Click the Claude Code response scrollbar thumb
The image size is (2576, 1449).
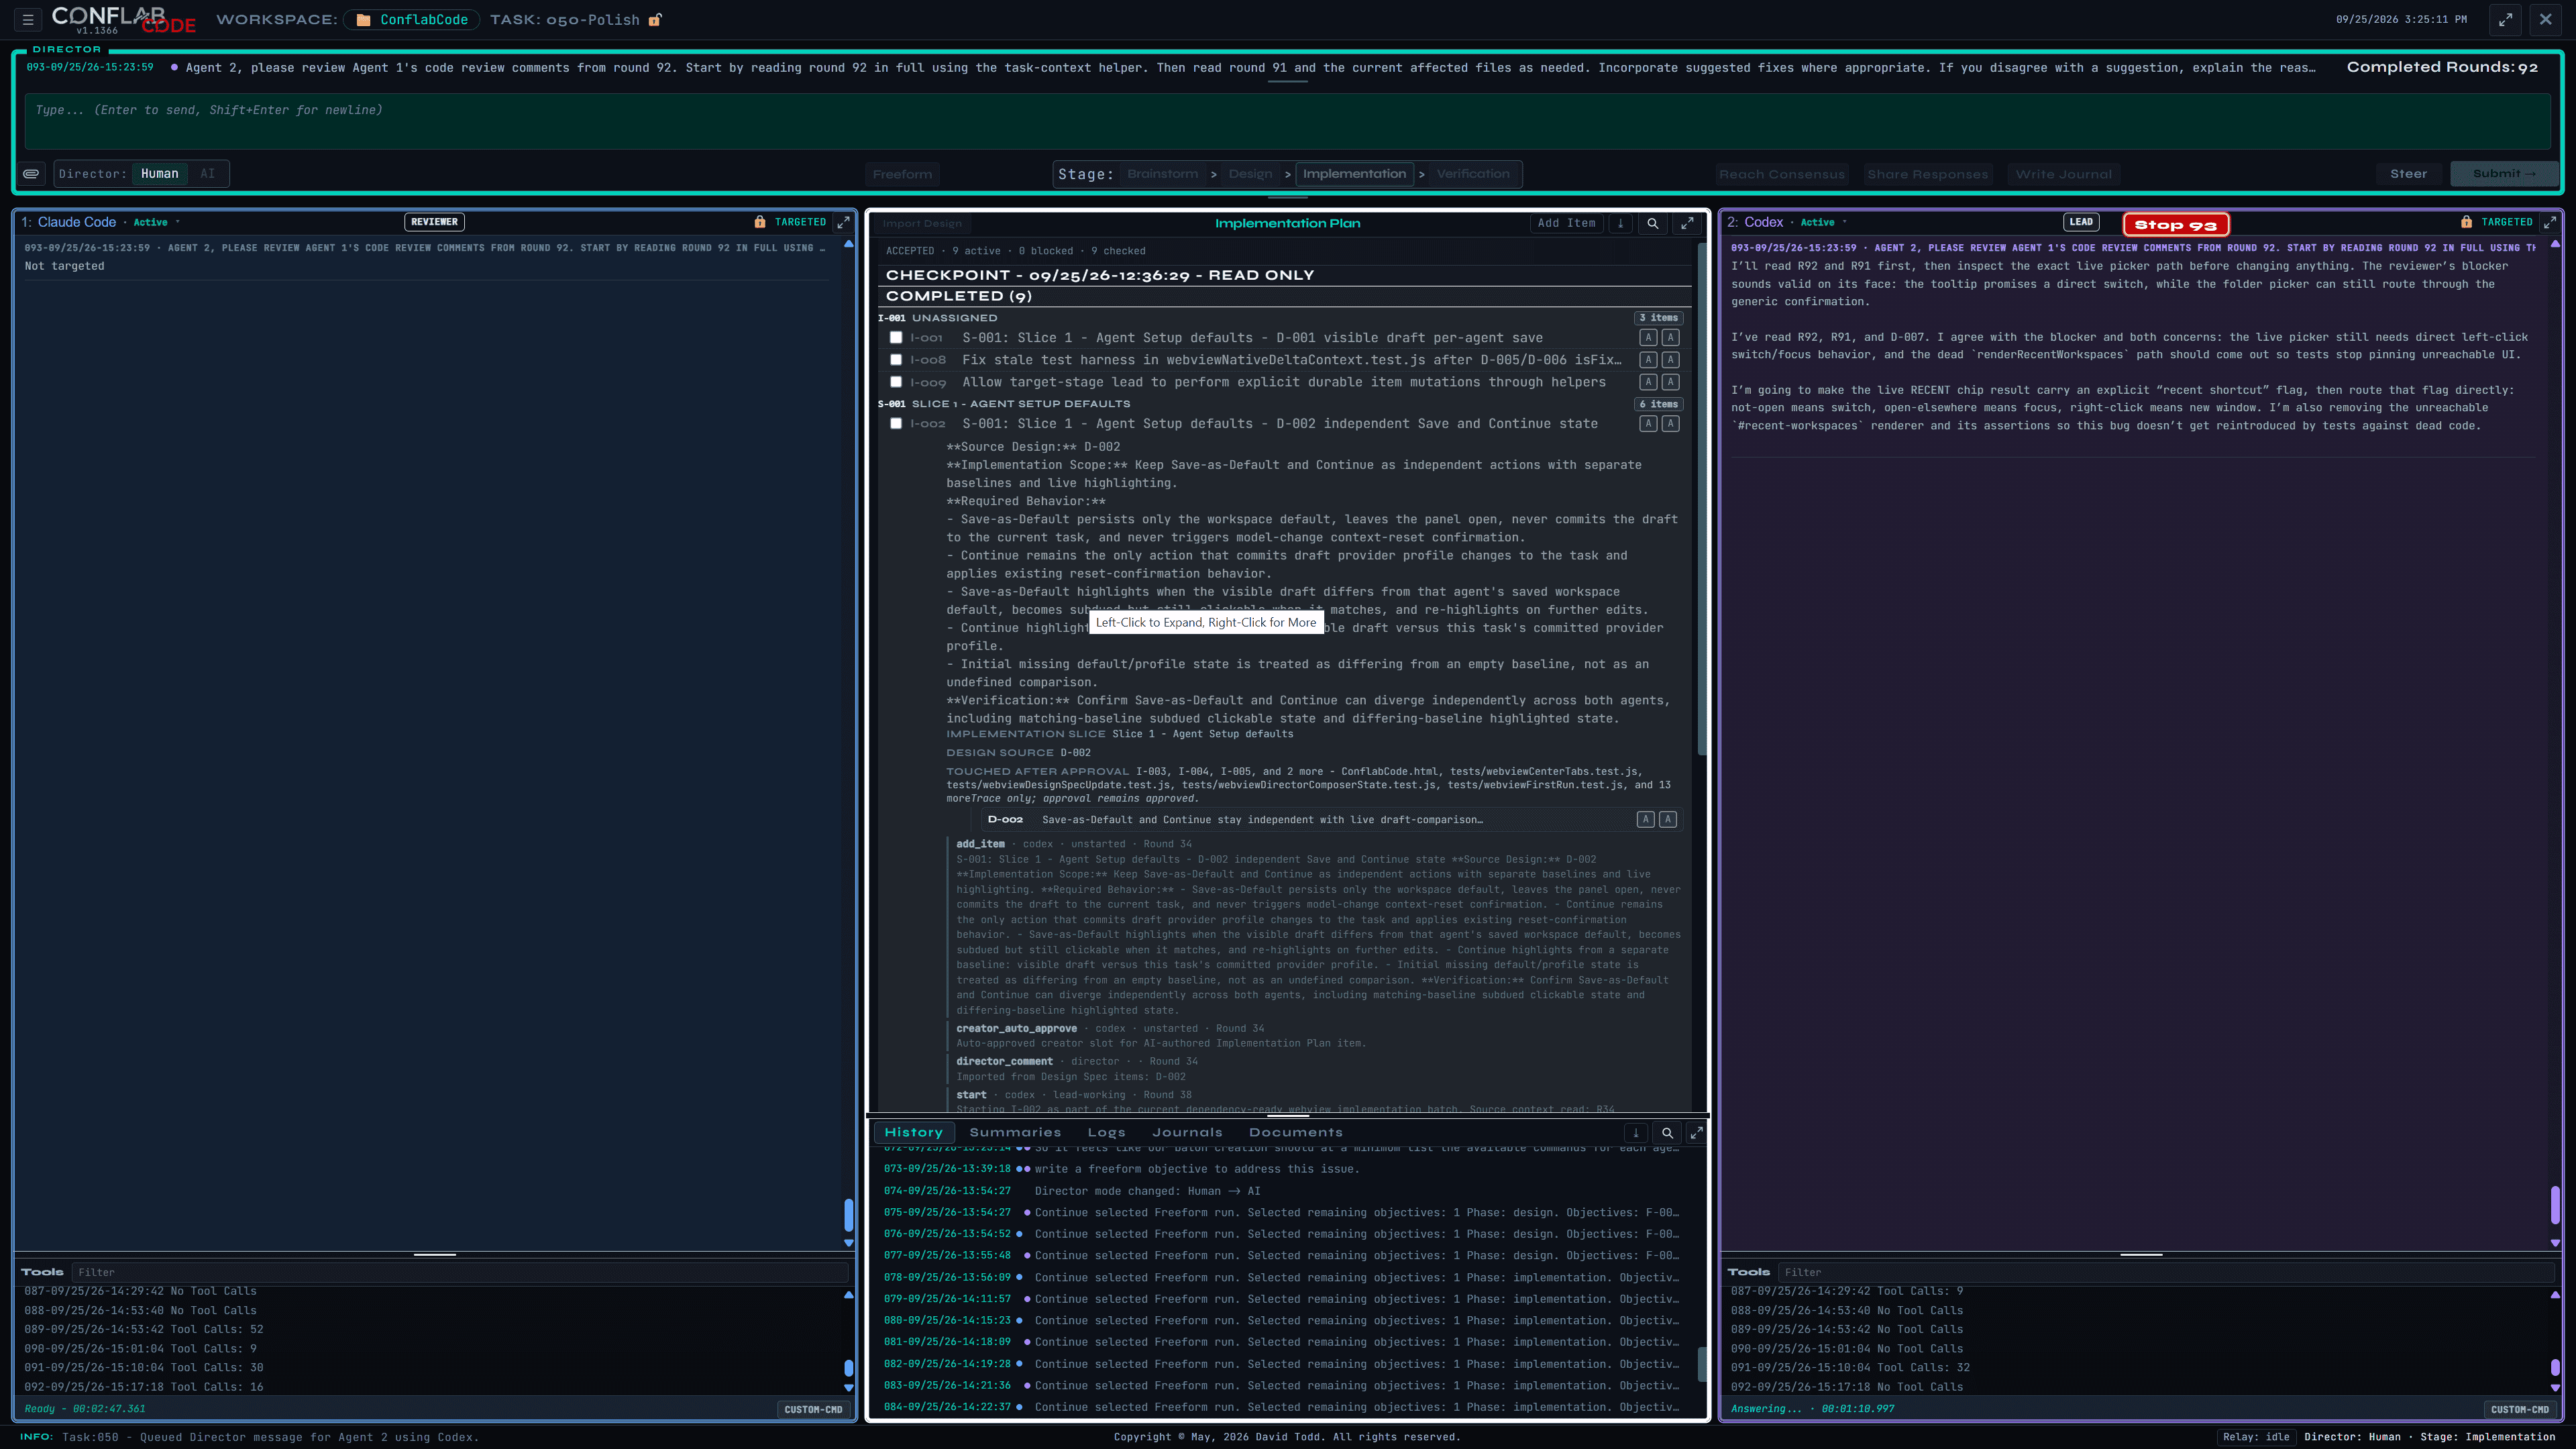tap(849, 1215)
